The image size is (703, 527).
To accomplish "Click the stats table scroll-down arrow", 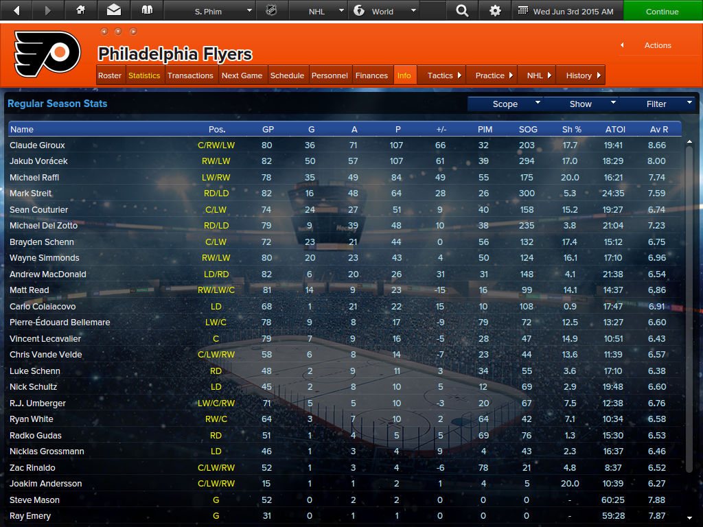I will point(689,517).
